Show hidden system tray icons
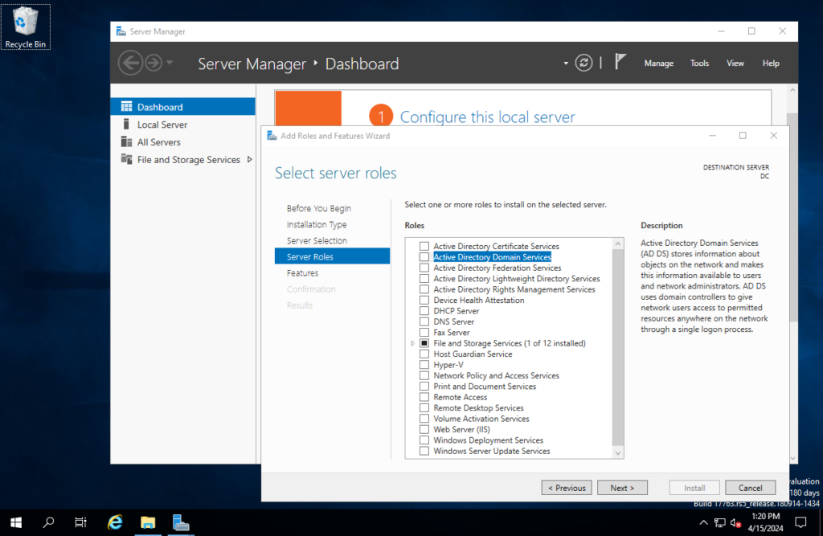 click(703, 522)
